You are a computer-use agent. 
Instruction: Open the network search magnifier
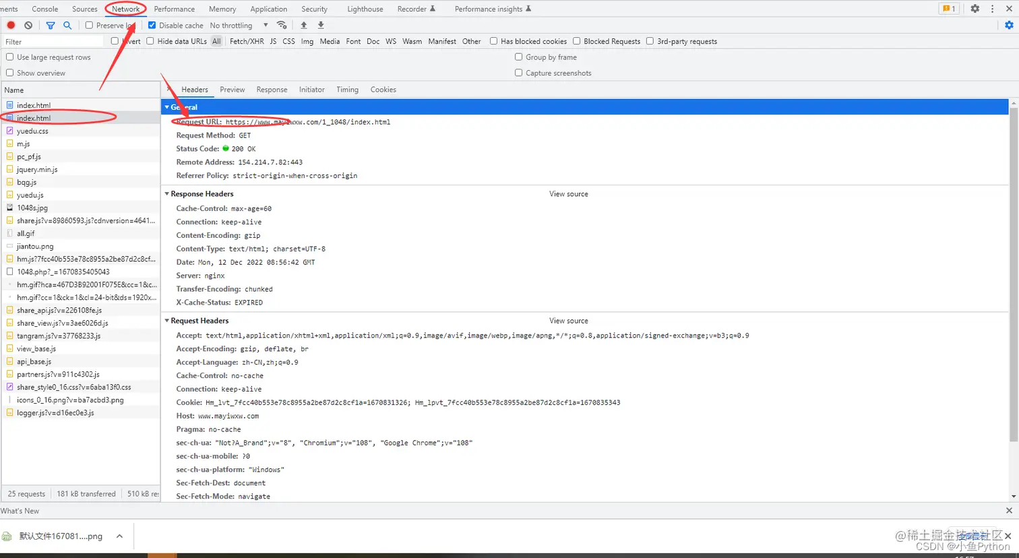point(67,25)
